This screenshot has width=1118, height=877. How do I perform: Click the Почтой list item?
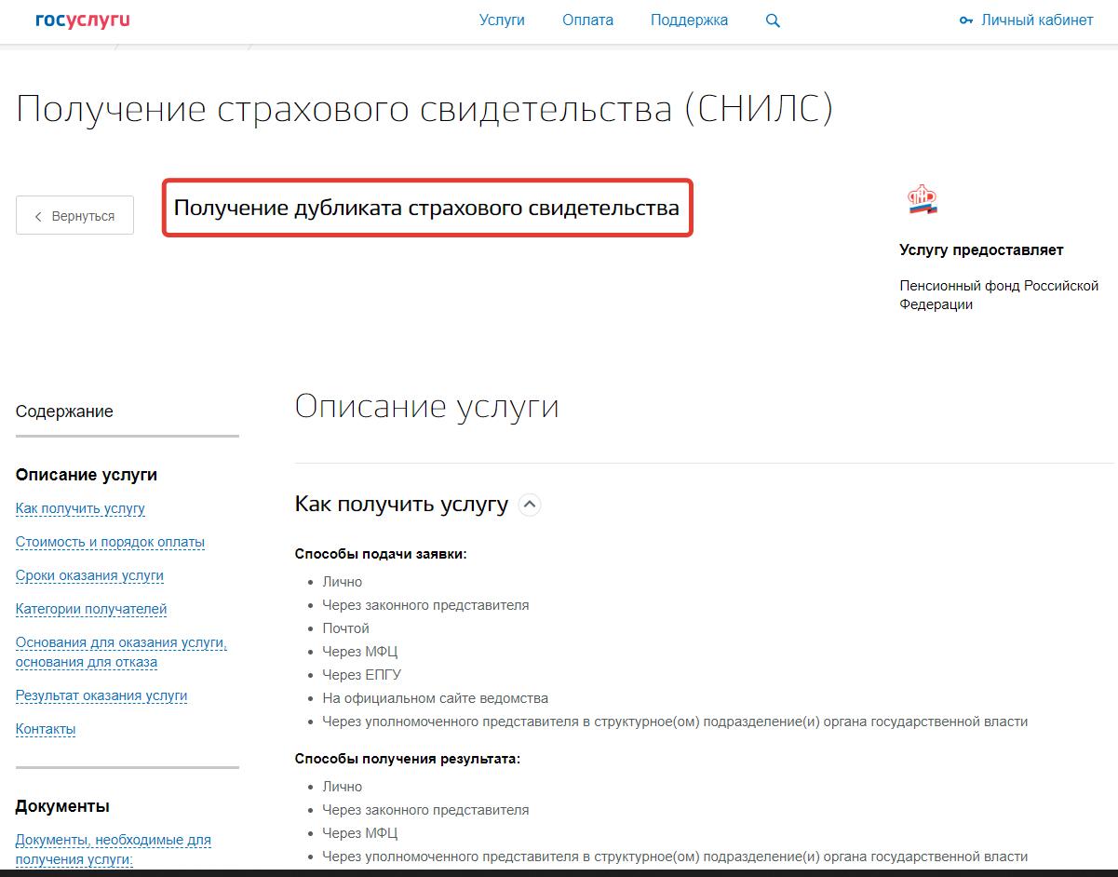coord(346,628)
